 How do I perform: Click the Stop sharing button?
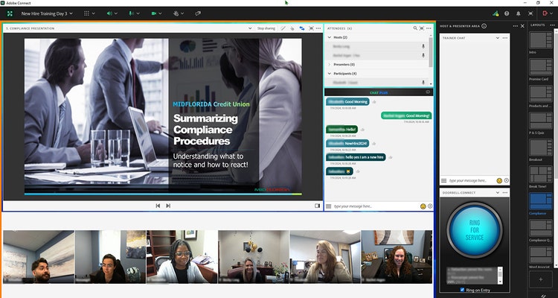point(266,28)
